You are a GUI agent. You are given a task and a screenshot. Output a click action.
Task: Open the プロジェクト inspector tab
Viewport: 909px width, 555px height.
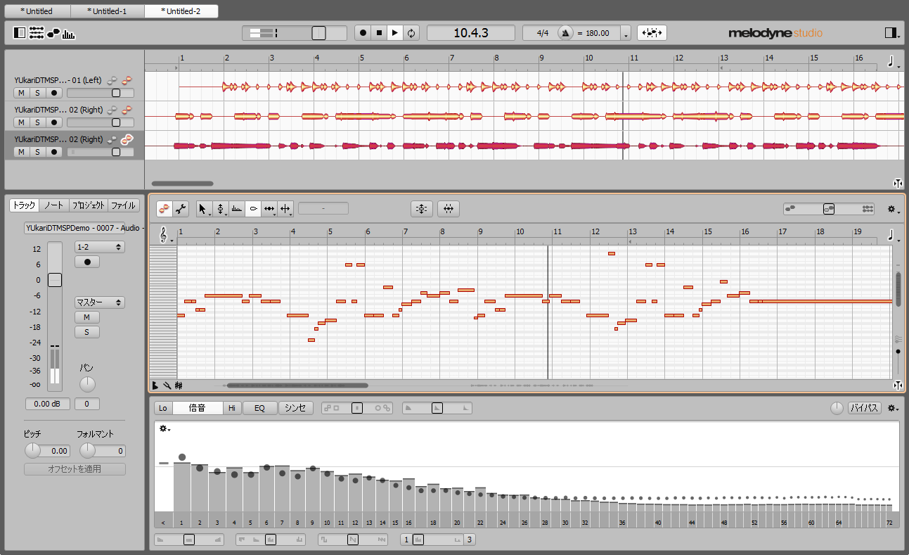tap(88, 205)
